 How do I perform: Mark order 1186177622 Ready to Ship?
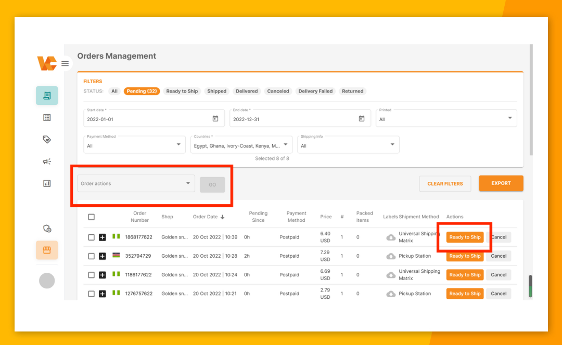465,275
